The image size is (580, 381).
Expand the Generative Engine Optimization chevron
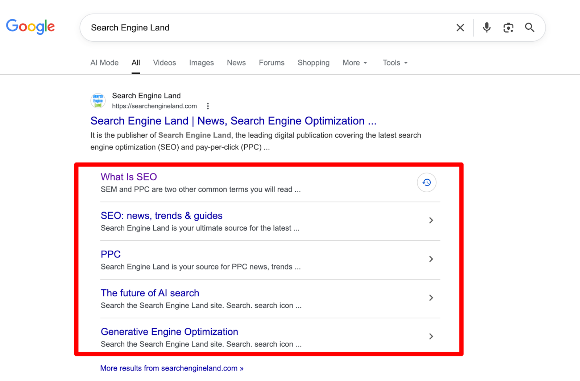pyautogui.click(x=431, y=336)
